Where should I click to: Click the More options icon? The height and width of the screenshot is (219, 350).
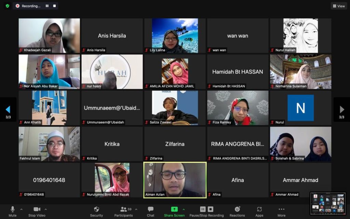[x=281, y=209]
